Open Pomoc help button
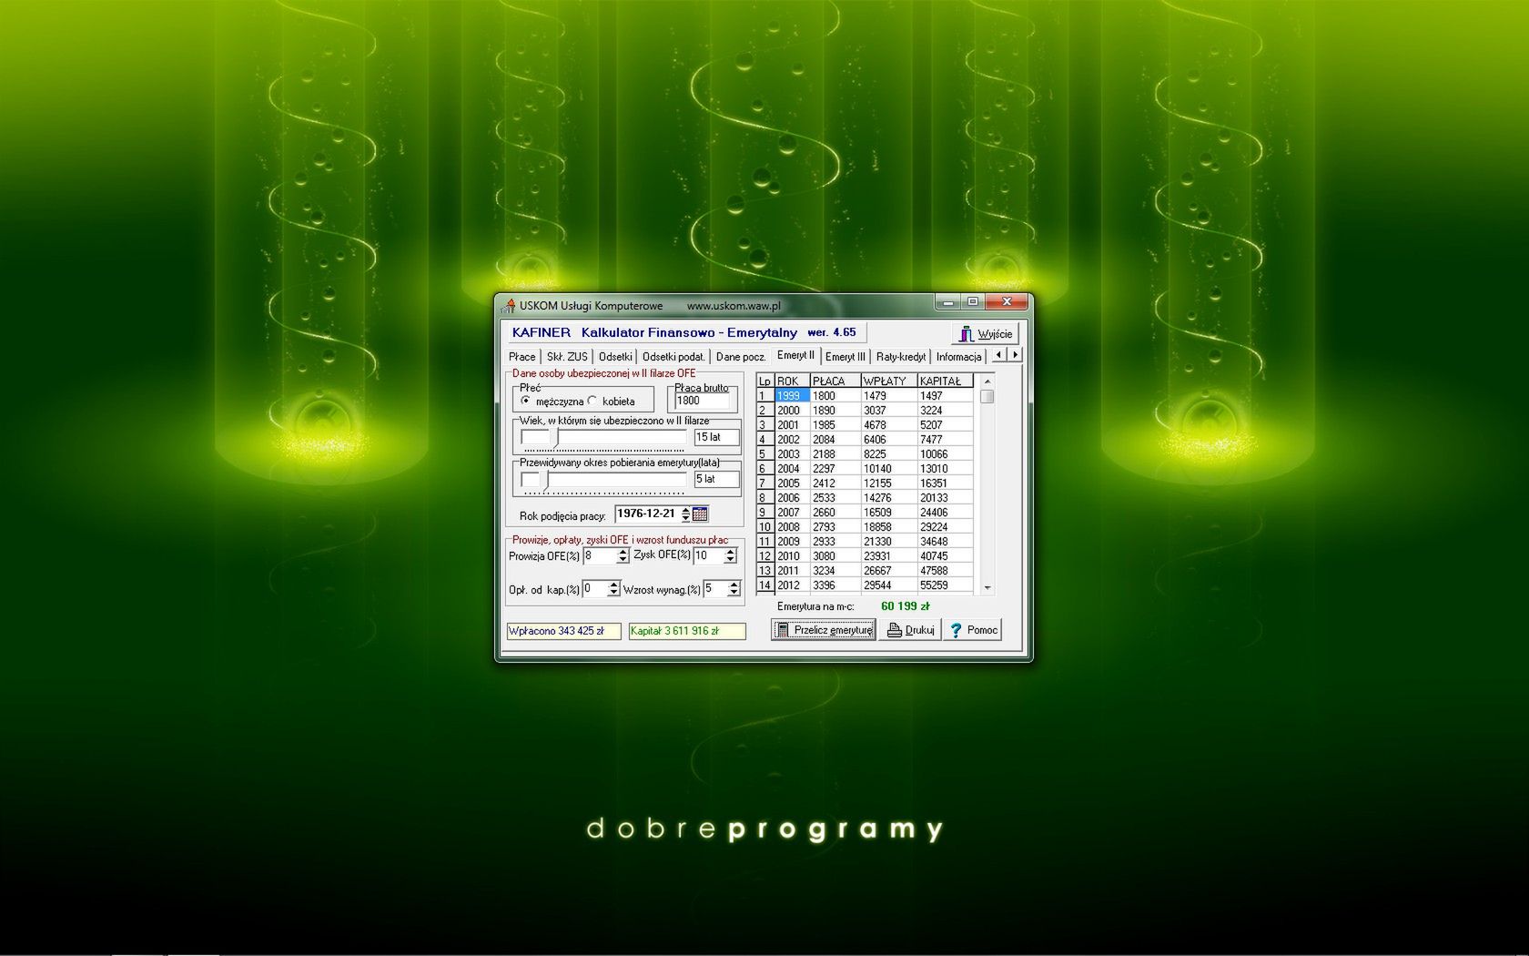Viewport: 1529px width, 956px height. pos(973,630)
